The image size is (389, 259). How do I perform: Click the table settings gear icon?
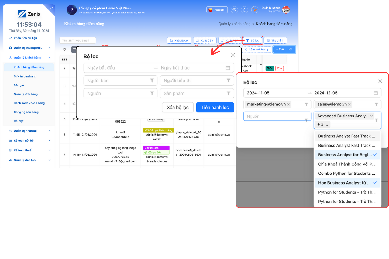[64, 49]
